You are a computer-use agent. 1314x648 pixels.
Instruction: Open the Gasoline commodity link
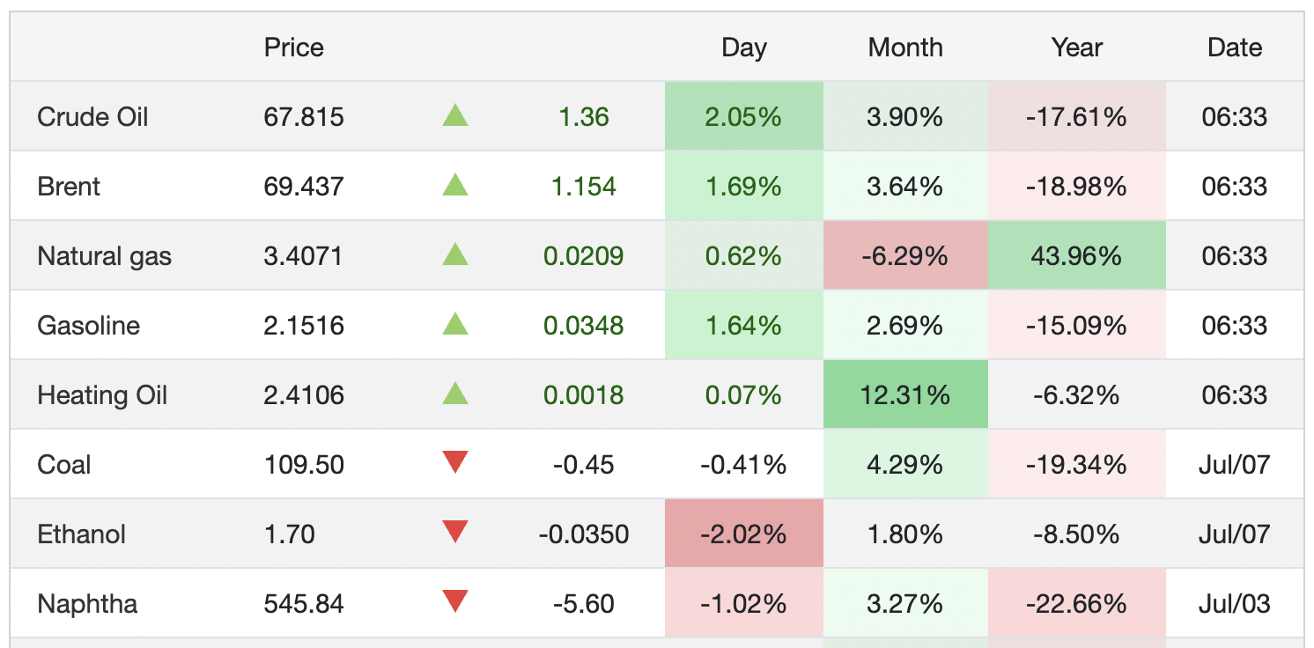88,325
